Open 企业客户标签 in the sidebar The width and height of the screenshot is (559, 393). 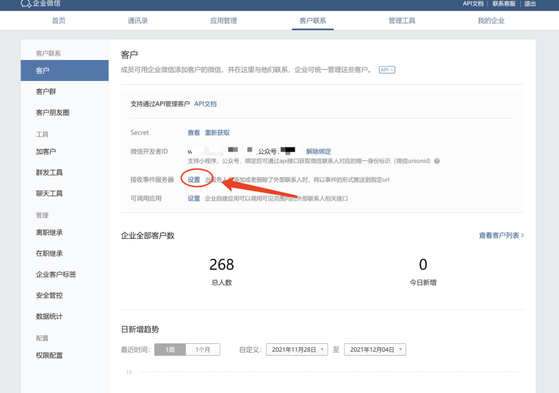(56, 274)
